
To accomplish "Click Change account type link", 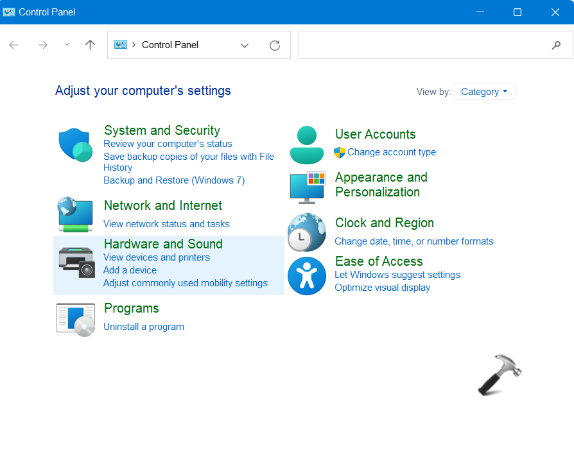I will (x=391, y=152).
